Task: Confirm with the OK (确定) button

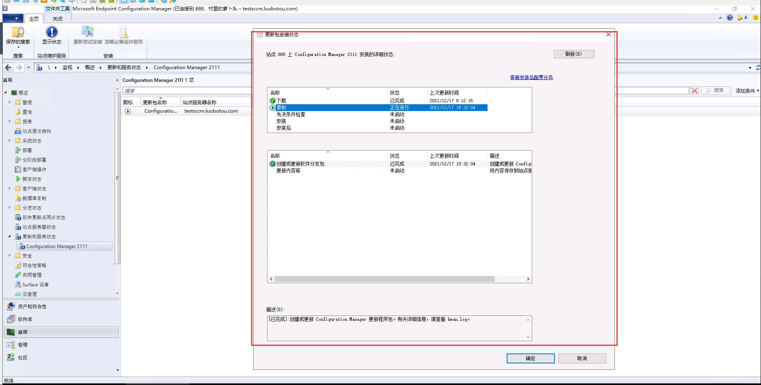Action: 531,358
